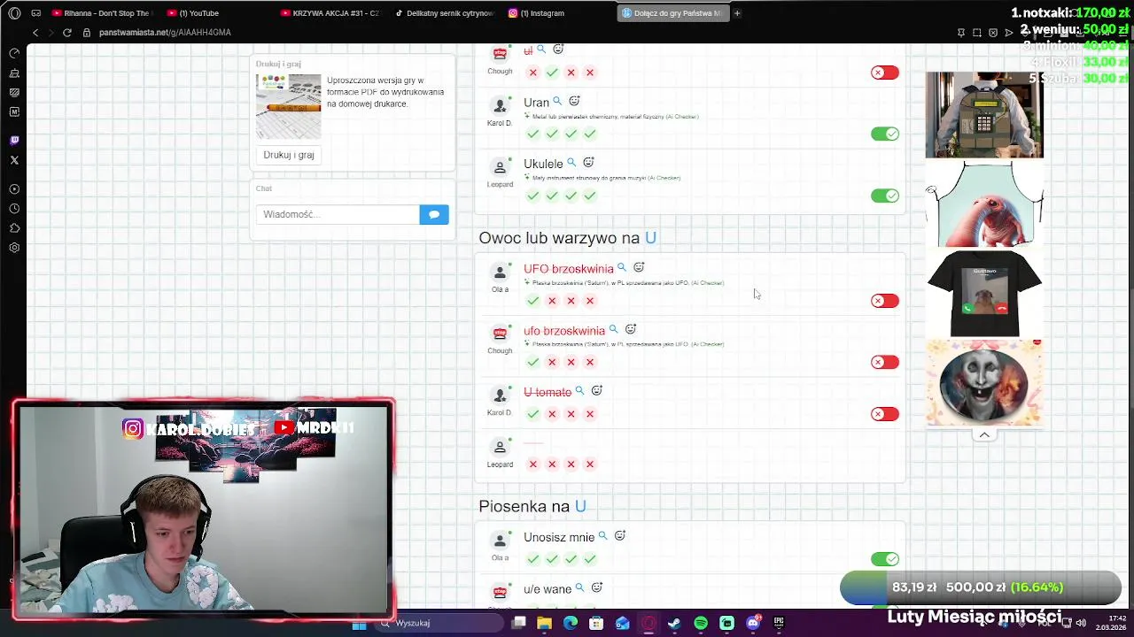Open File Explorer from the taskbar

coord(544,624)
